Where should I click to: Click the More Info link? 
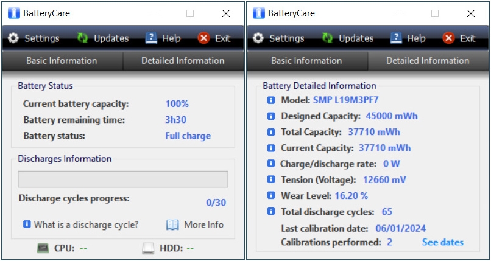204,224
